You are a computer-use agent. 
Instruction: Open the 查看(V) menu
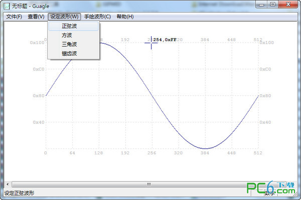pyautogui.click(x=36, y=17)
